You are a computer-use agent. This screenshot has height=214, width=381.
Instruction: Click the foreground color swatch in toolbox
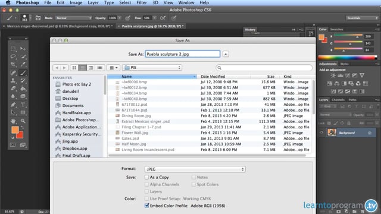coord(15,130)
